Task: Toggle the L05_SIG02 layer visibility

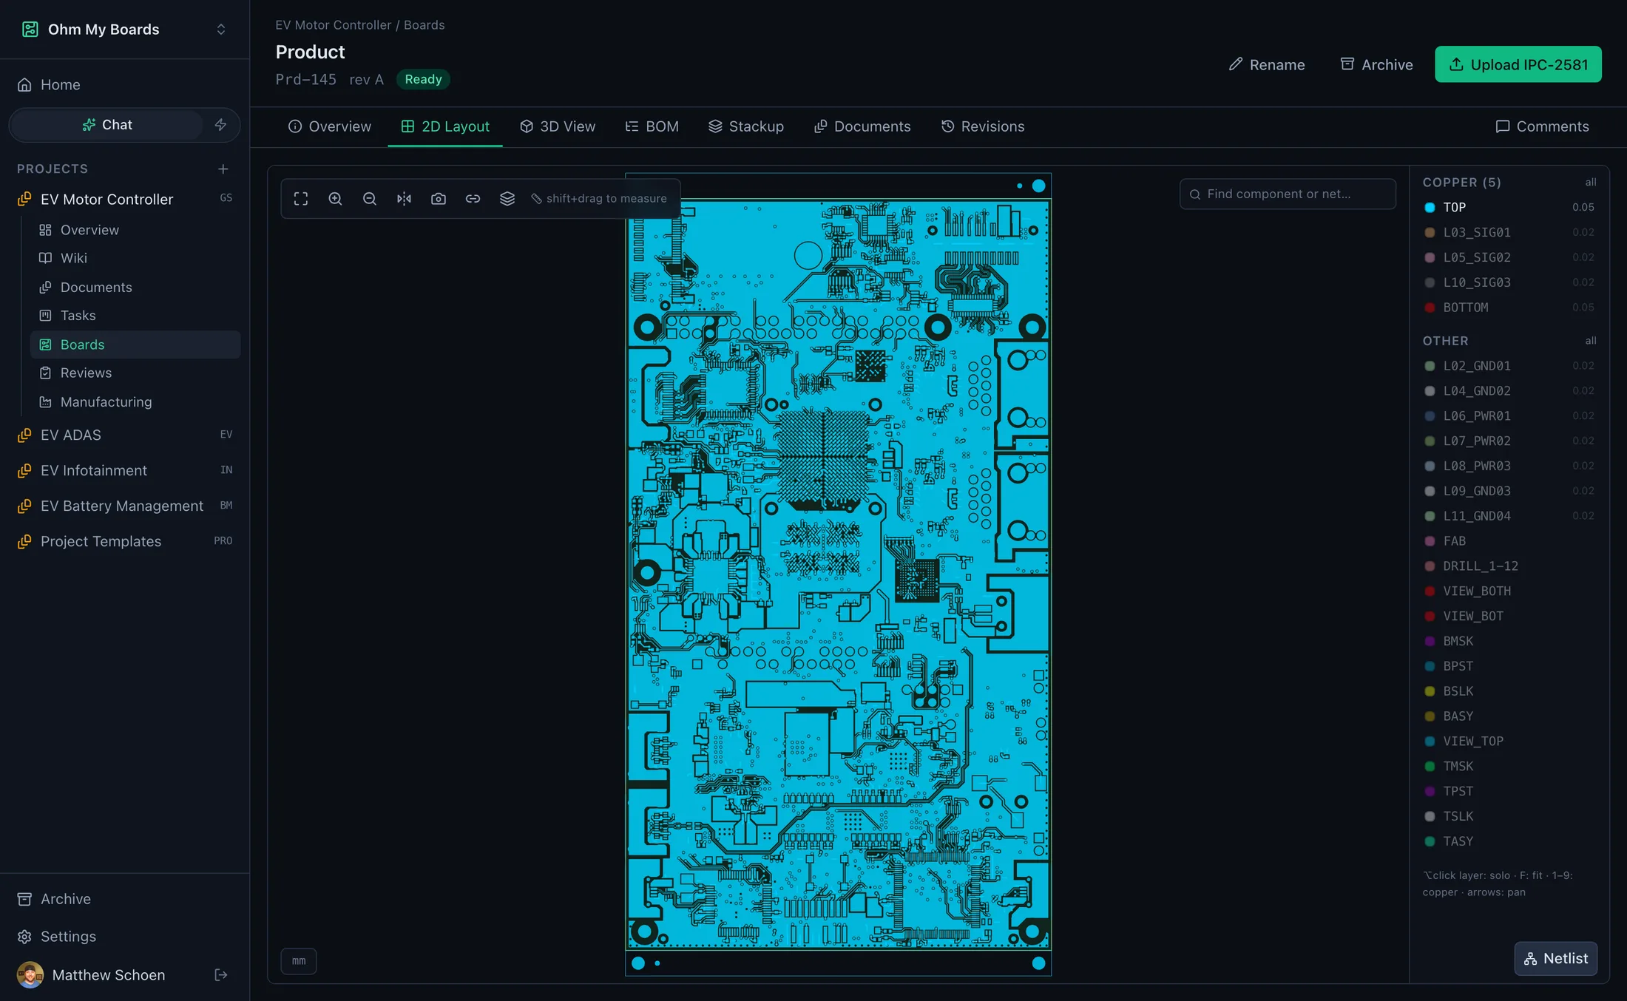Action: pos(1509,257)
